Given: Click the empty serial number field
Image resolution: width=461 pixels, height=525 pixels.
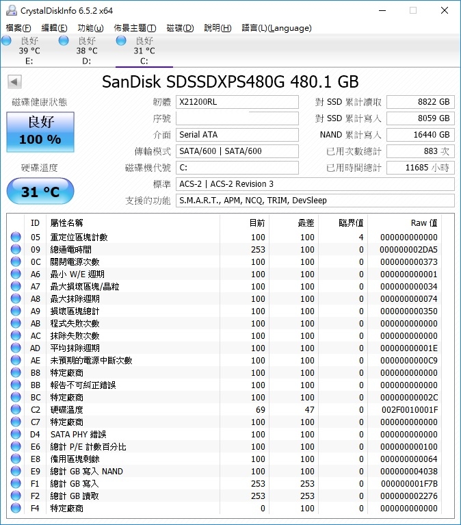Looking at the screenshot, I should (237, 118).
